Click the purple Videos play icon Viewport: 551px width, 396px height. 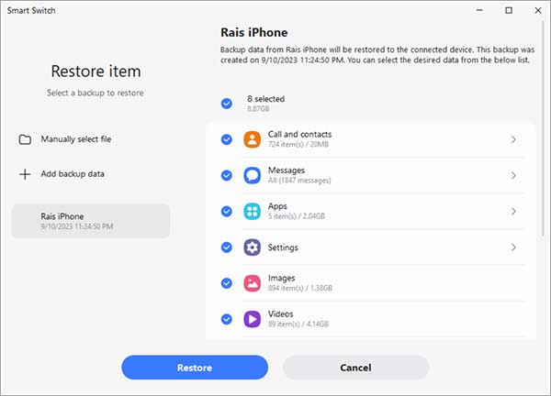click(x=253, y=319)
